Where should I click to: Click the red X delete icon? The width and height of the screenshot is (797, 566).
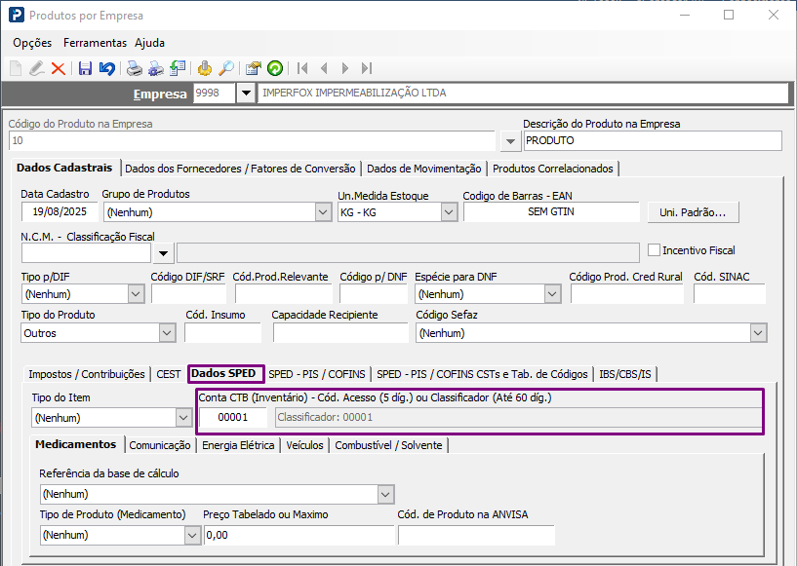pos(58,68)
